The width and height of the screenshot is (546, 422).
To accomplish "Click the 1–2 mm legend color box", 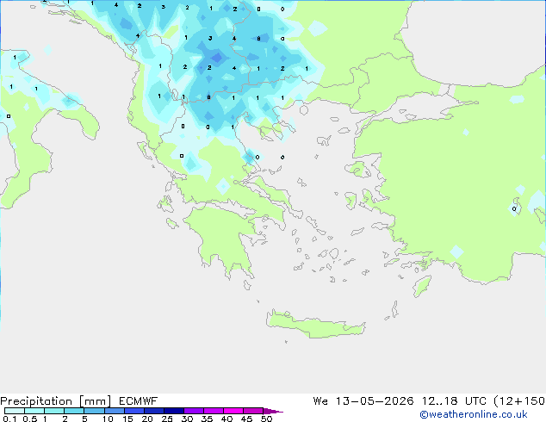I will [x=54, y=411].
